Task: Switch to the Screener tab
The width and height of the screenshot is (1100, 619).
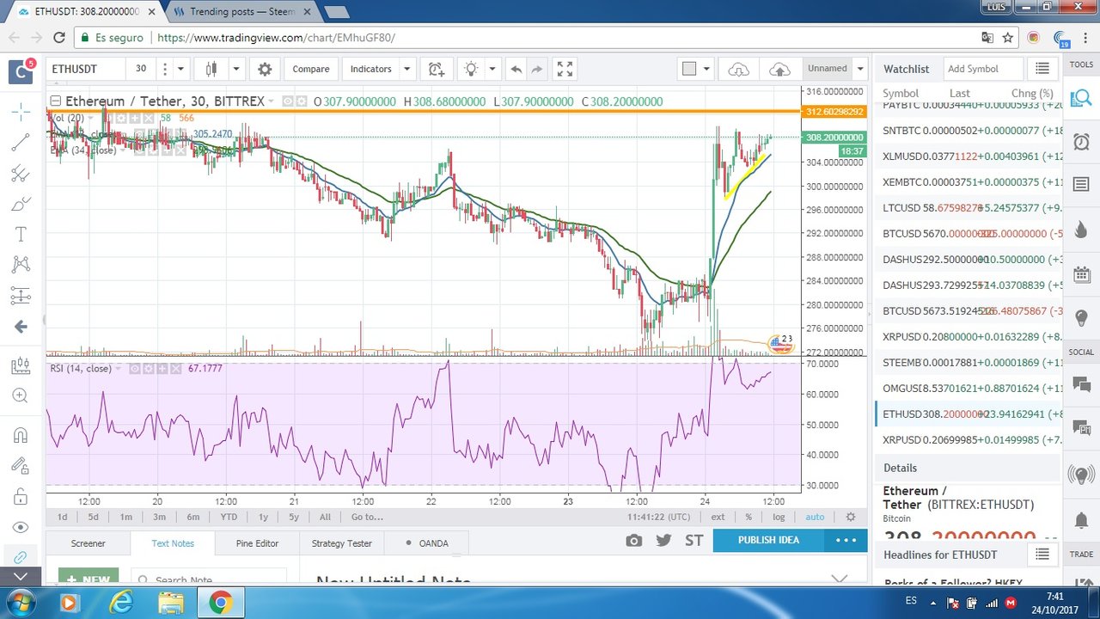Action: click(x=88, y=543)
